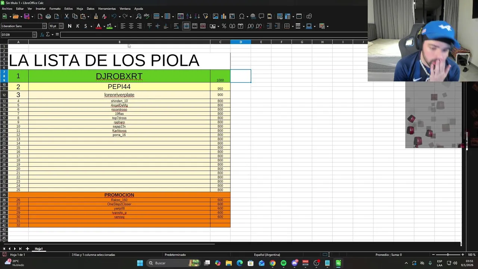Image resolution: width=478 pixels, height=269 pixels.
Task: Insert a hyperlink
Action: [253, 16]
